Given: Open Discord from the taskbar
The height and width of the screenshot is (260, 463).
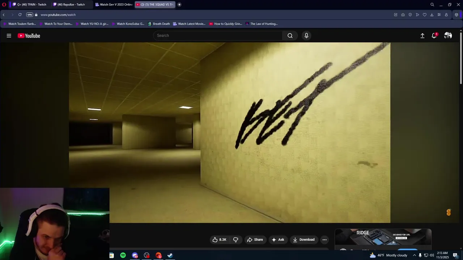Looking at the screenshot, I should [x=135, y=255].
